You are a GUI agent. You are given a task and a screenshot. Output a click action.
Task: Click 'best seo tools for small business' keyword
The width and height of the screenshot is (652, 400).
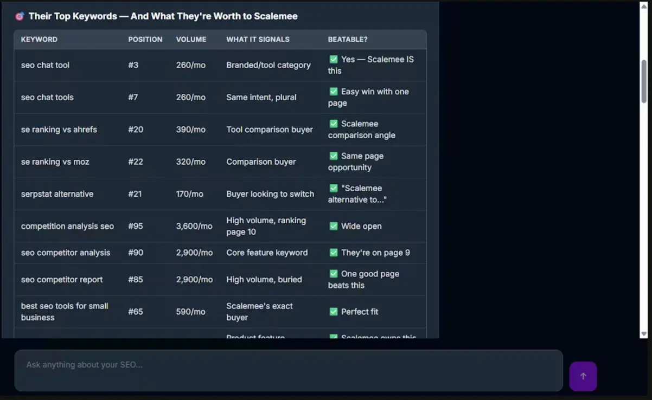point(65,312)
